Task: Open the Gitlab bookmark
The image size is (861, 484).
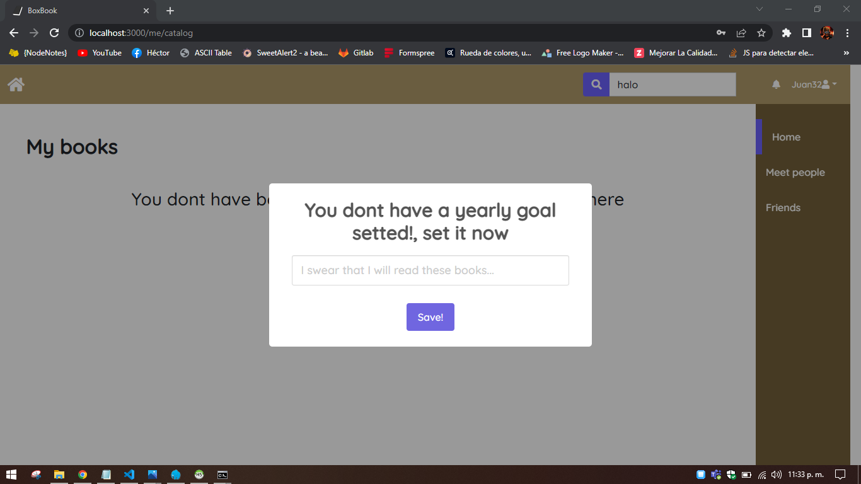Action: 356,53
